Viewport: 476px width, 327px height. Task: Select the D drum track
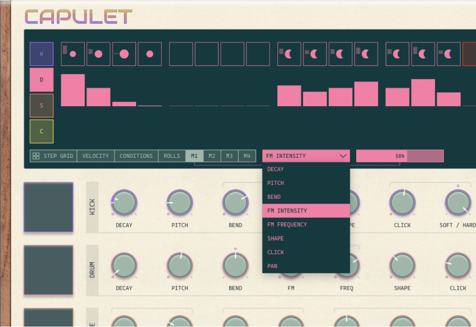point(41,79)
